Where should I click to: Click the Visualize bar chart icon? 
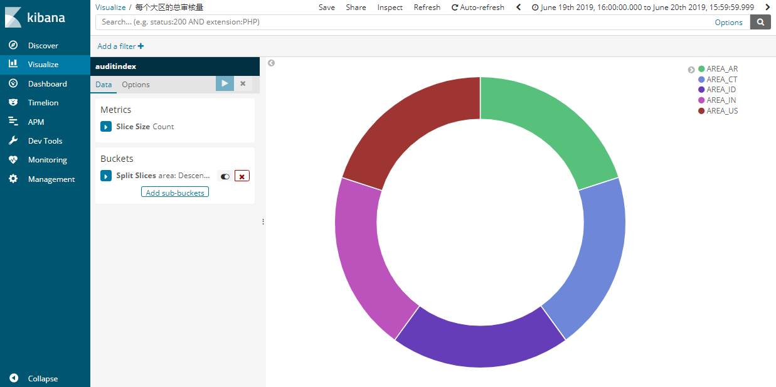pos(13,64)
